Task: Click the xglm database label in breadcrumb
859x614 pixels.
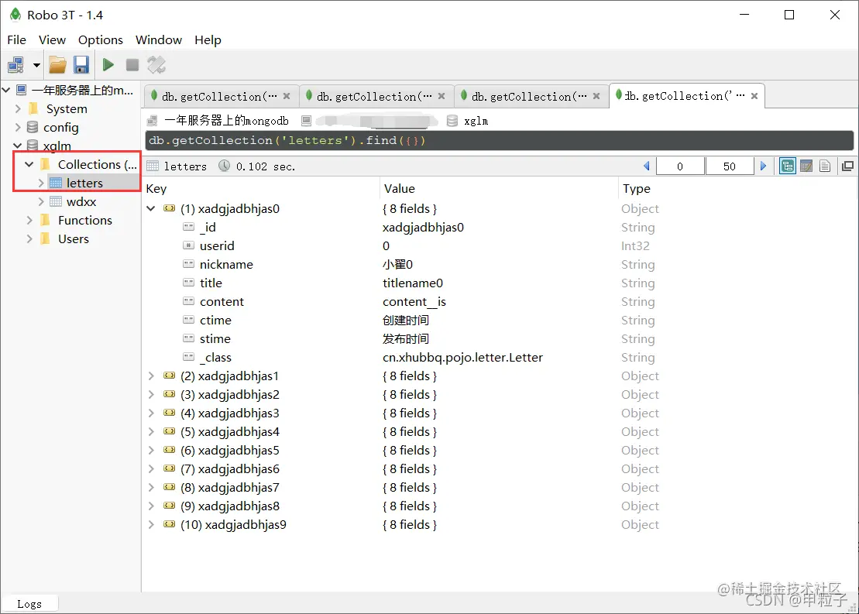Action: 476,121
